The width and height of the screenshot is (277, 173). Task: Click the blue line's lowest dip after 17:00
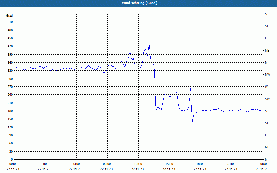[x=192, y=122]
